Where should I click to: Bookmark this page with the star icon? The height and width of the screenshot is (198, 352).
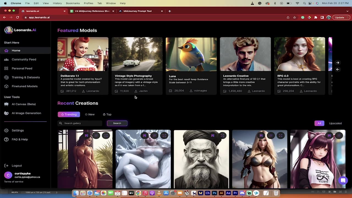tap(295, 17)
